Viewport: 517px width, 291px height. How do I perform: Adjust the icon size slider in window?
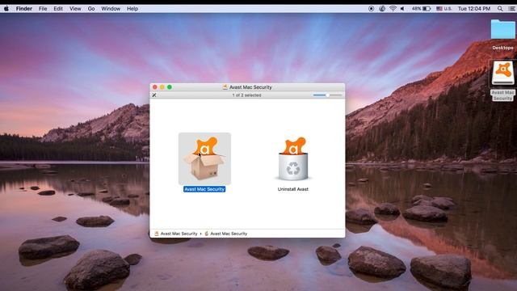327,95
